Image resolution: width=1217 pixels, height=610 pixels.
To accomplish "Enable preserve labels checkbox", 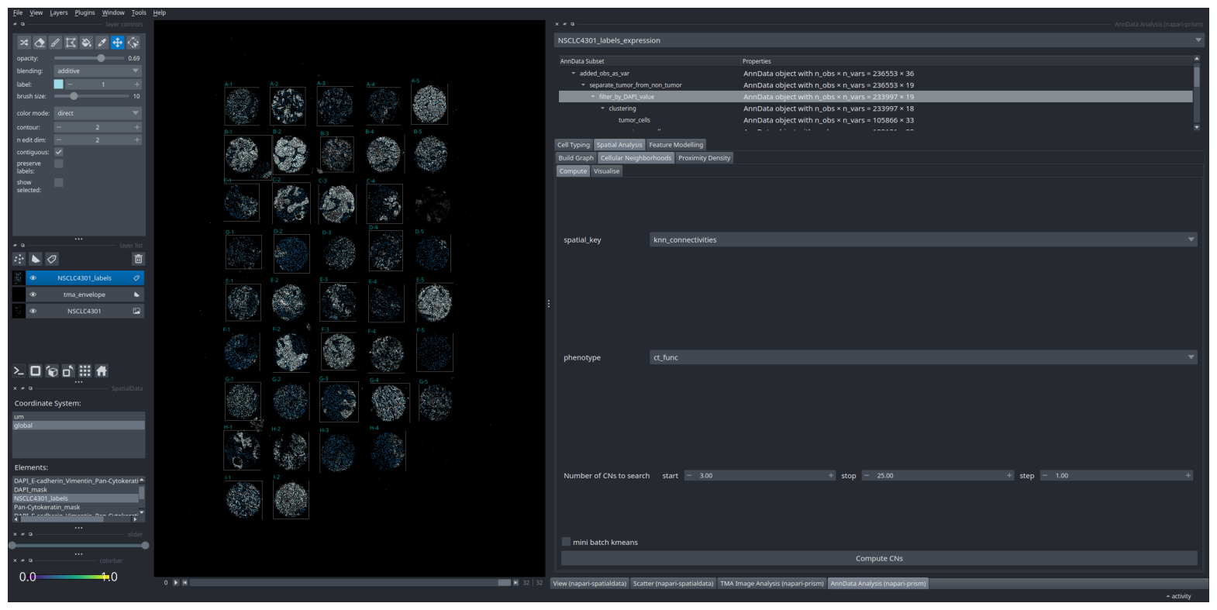I will click(58, 164).
